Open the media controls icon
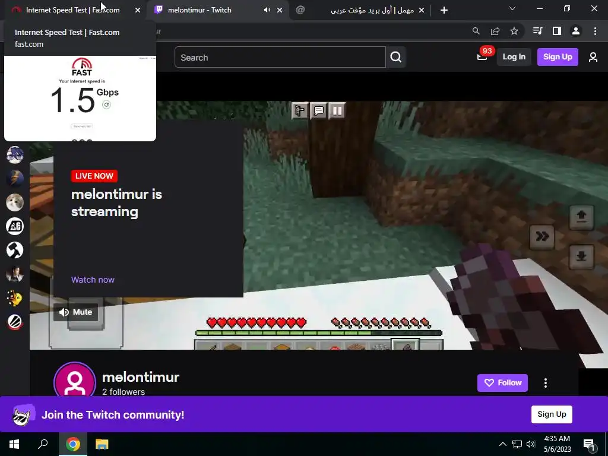 pyautogui.click(x=537, y=31)
